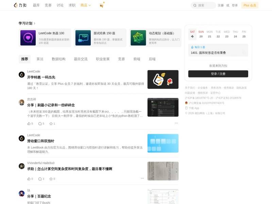This screenshot has height=204, width=272.
Task: Click 您吉祥 user avatar
Action: click(22, 102)
